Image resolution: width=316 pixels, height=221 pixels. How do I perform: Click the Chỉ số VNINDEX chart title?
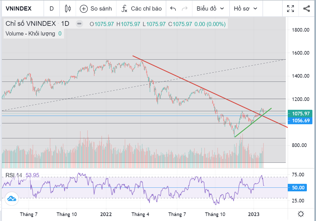pyautogui.click(x=30, y=24)
